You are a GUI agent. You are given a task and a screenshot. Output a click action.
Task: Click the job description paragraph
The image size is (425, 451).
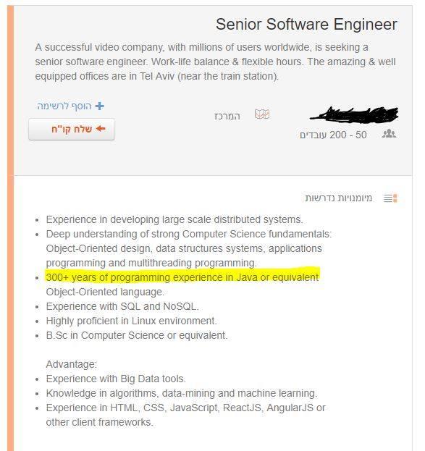(x=215, y=62)
